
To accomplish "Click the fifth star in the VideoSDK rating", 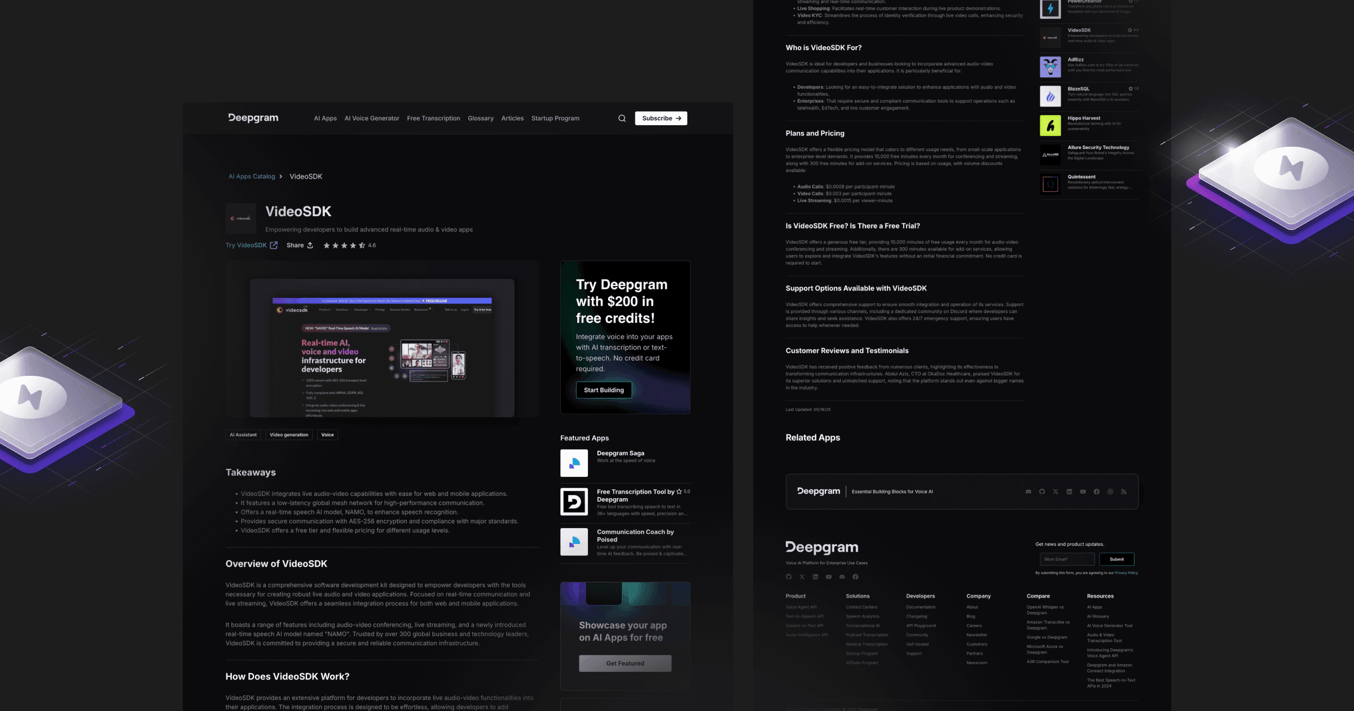I will tap(361, 245).
